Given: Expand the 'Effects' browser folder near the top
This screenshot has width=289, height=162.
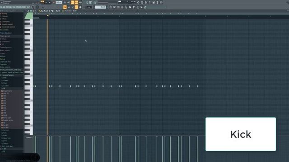Looking at the screenshot, I should 4,19.
